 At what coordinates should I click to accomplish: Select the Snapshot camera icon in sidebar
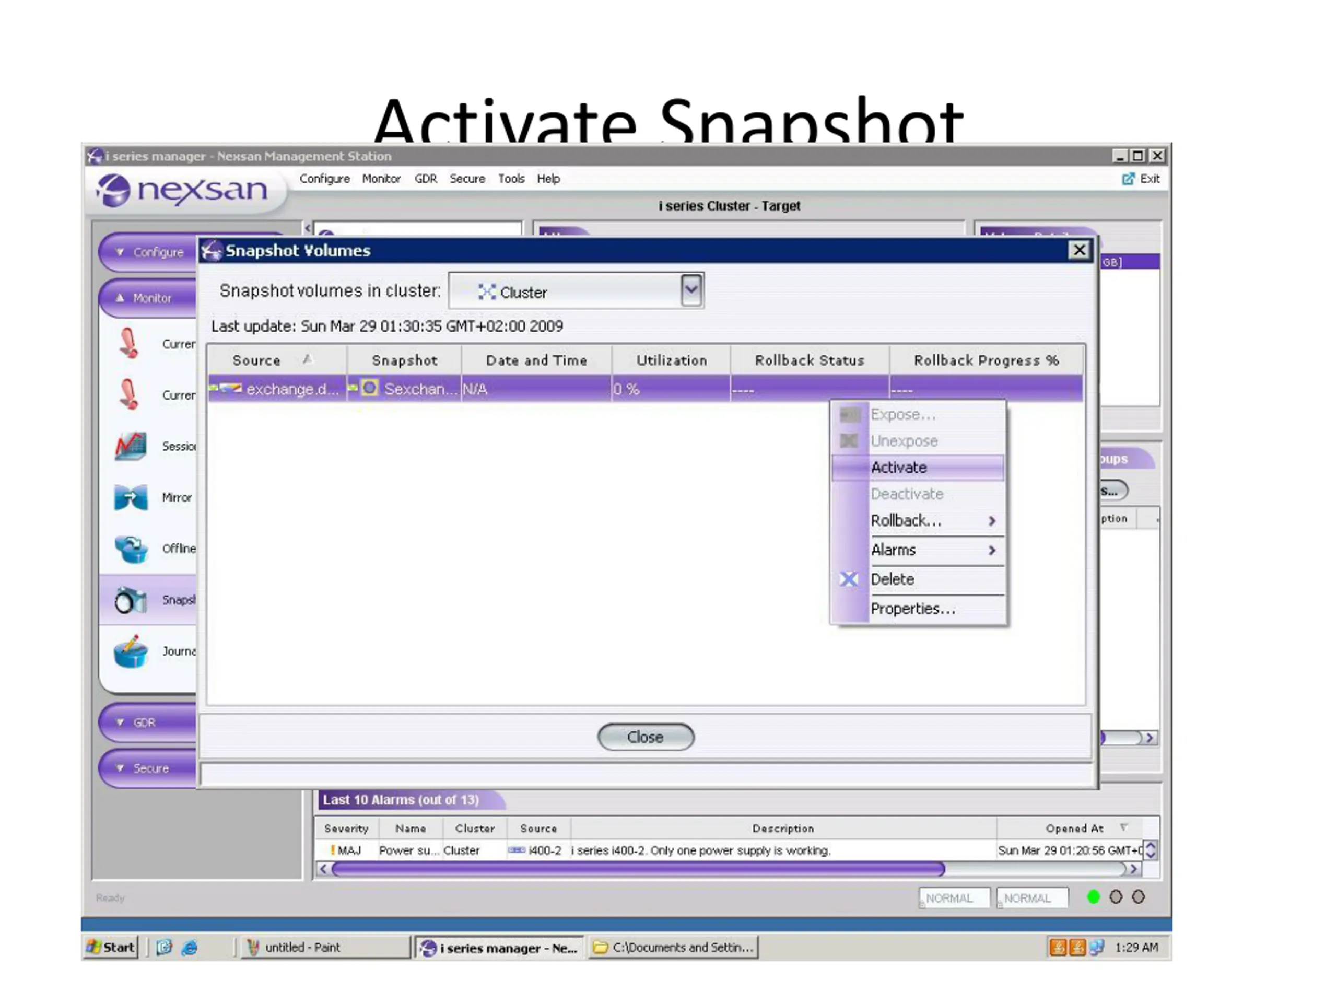point(131,600)
